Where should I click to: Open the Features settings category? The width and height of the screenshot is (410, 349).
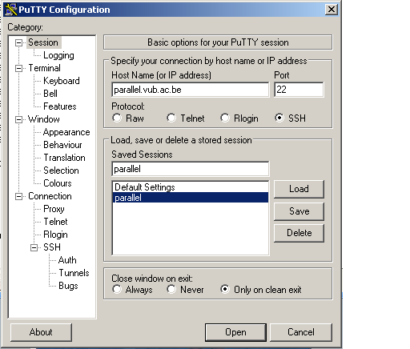pyautogui.click(x=60, y=106)
